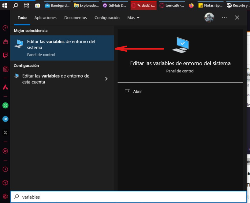The height and width of the screenshot is (203, 250).
Task: Click the user profile avatar picture
Action: (x=209, y=18)
